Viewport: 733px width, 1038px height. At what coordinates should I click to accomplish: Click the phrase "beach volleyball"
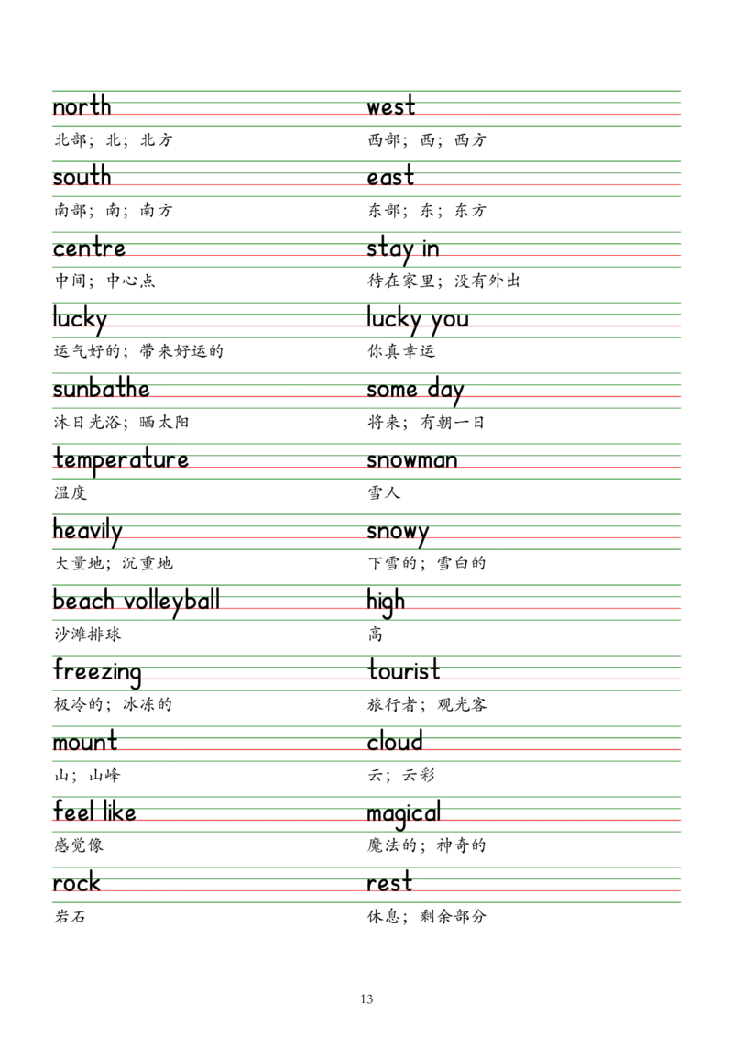[136, 602]
